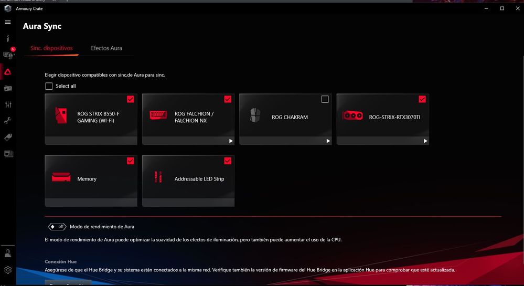
Task: Switch to Sinc. dispositivos tab
Action: (x=51, y=48)
